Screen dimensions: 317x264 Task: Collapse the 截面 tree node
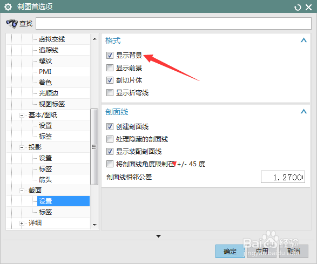pos(22,191)
